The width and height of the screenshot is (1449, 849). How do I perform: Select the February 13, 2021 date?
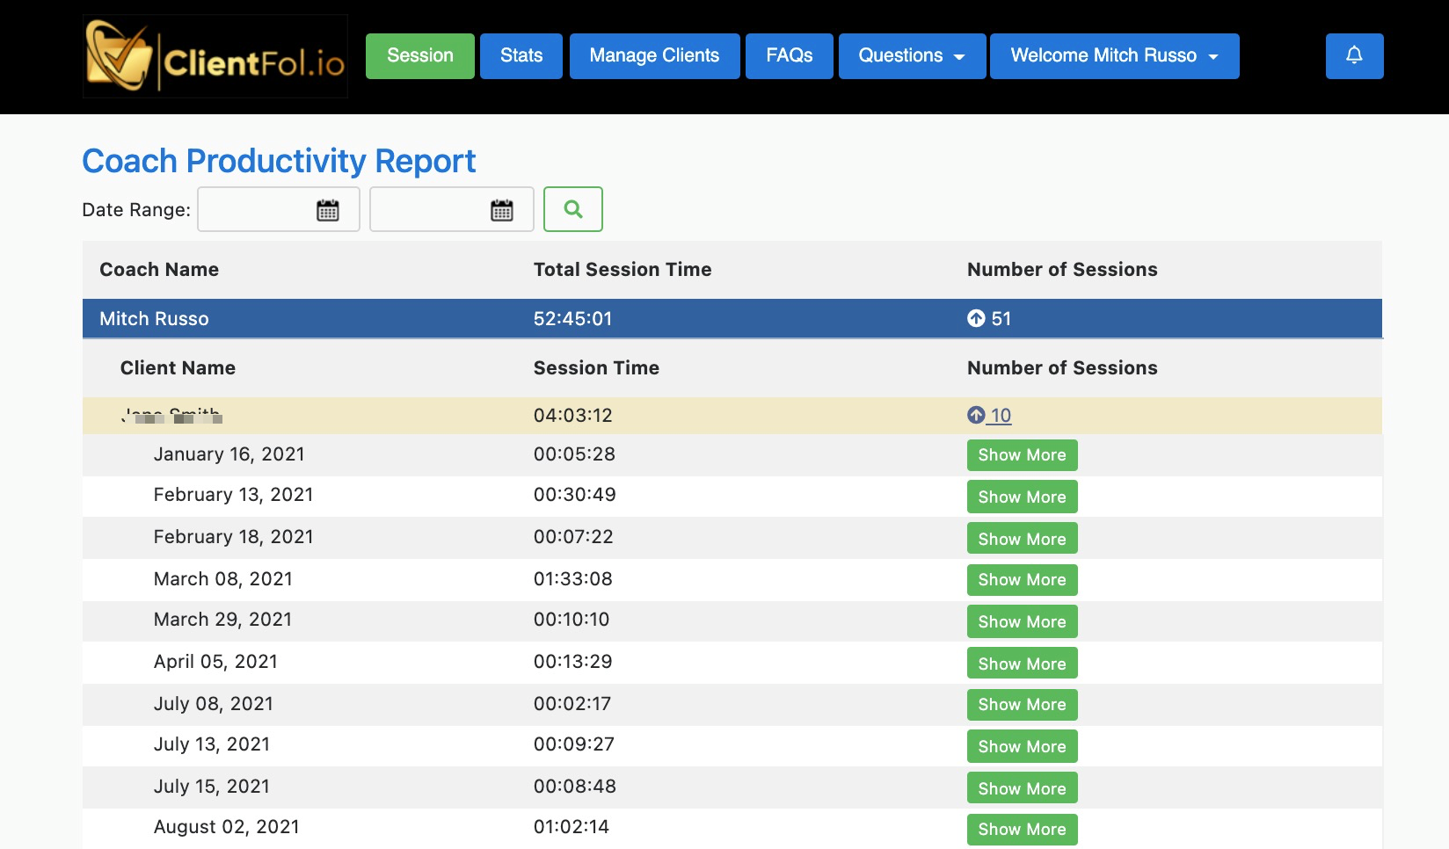click(x=233, y=495)
